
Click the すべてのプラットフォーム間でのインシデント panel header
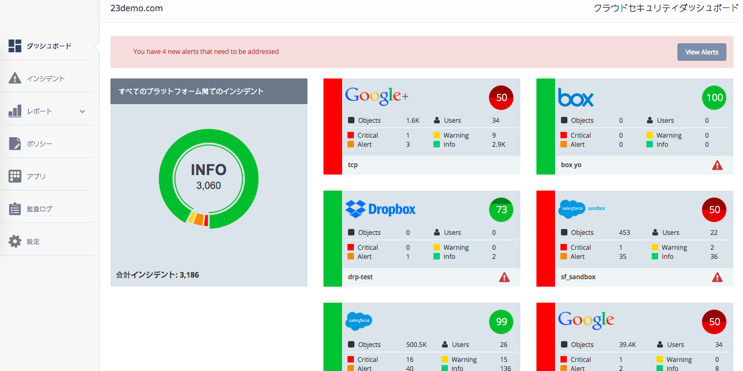(209, 91)
